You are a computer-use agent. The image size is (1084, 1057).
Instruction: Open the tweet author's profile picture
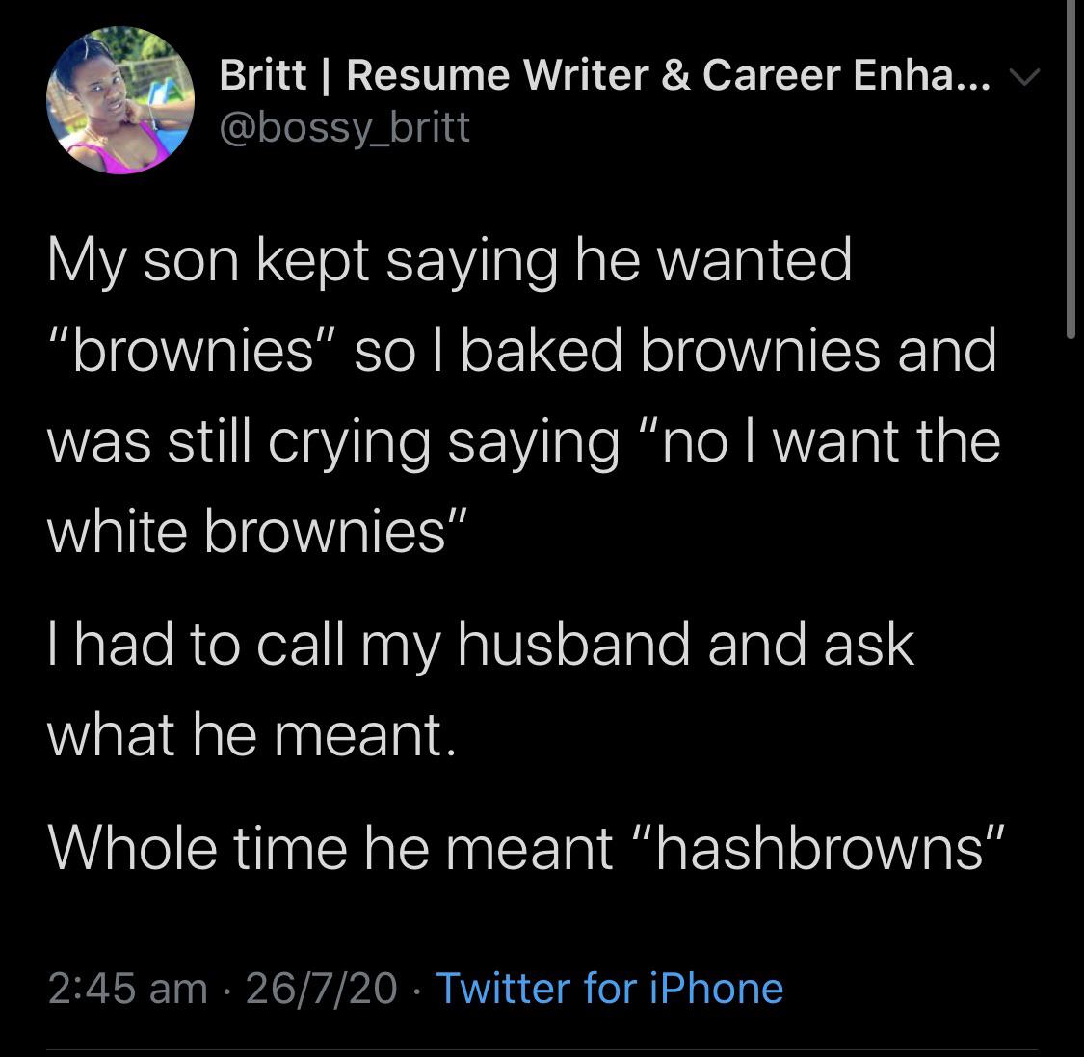click(x=120, y=101)
